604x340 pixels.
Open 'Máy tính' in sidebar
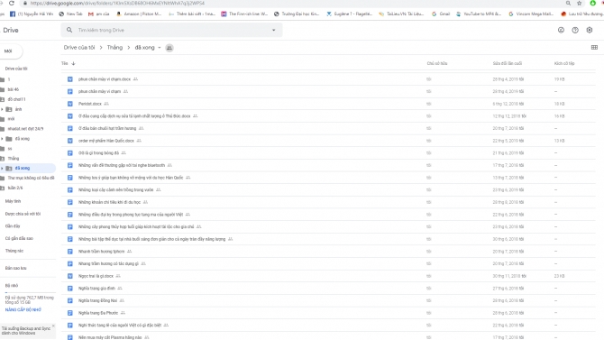coord(13,201)
